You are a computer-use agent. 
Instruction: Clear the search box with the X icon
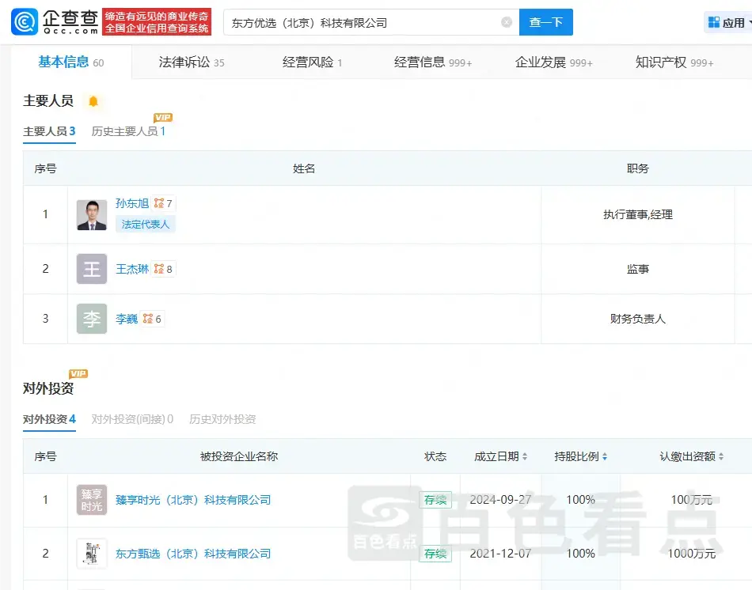pos(507,23)
